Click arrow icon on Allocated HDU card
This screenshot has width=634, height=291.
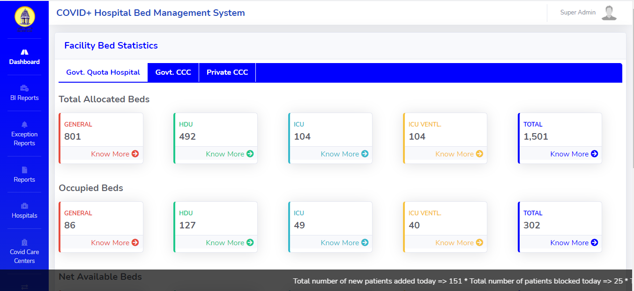pyautogui.click(x=250, y=154)
